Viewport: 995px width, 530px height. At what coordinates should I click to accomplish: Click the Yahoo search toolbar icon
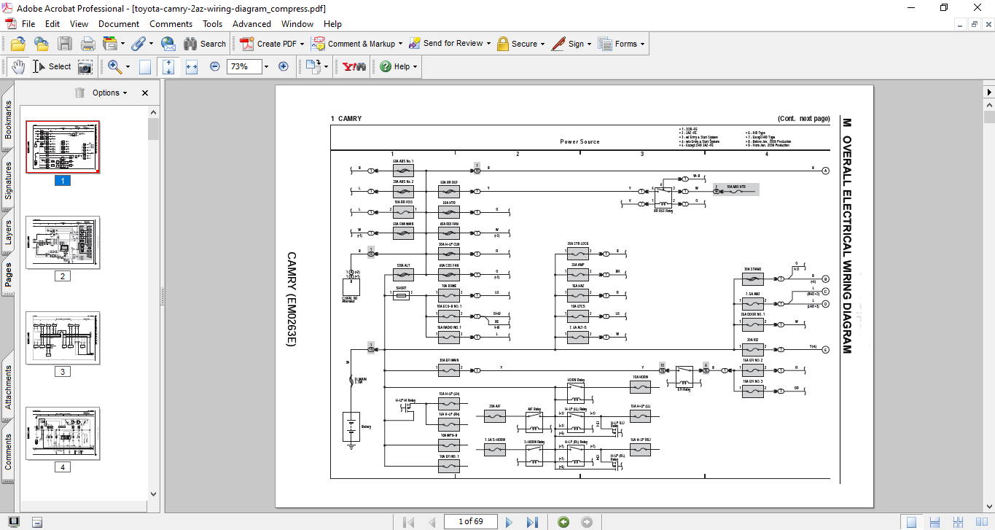pyautogui.click(x=354, y=66)
